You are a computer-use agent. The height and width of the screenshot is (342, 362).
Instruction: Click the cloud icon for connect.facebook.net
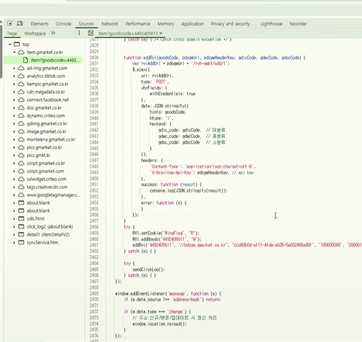[21, 100]
